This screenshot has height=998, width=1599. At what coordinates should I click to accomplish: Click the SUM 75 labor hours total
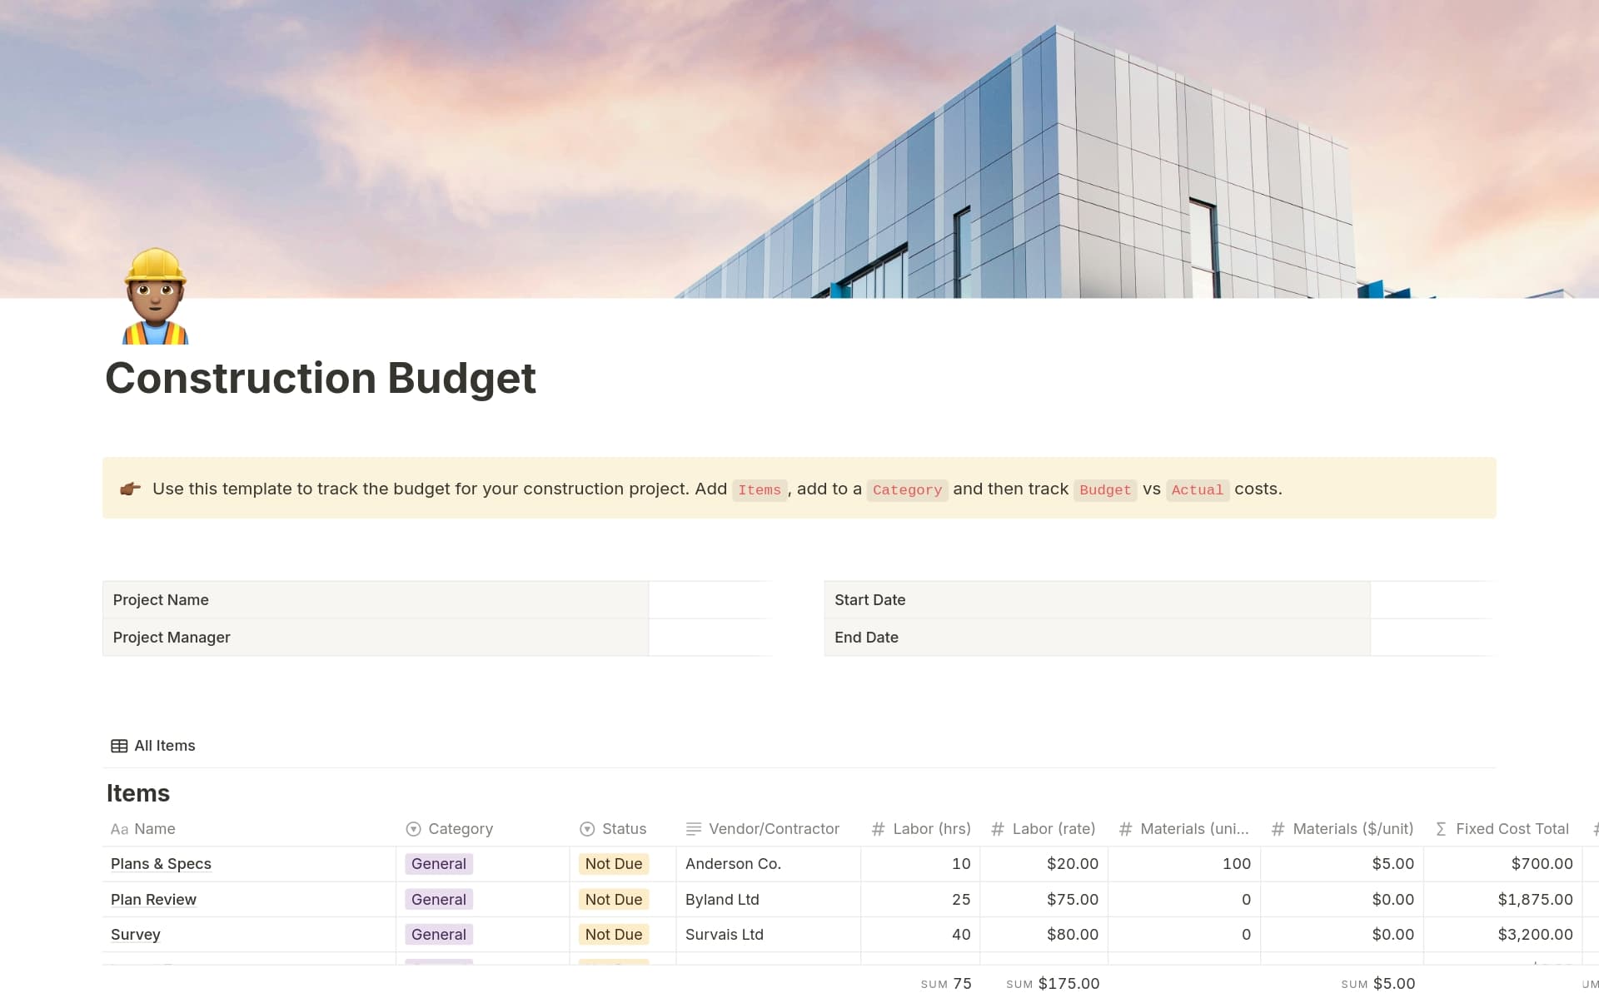pos(946,984)
